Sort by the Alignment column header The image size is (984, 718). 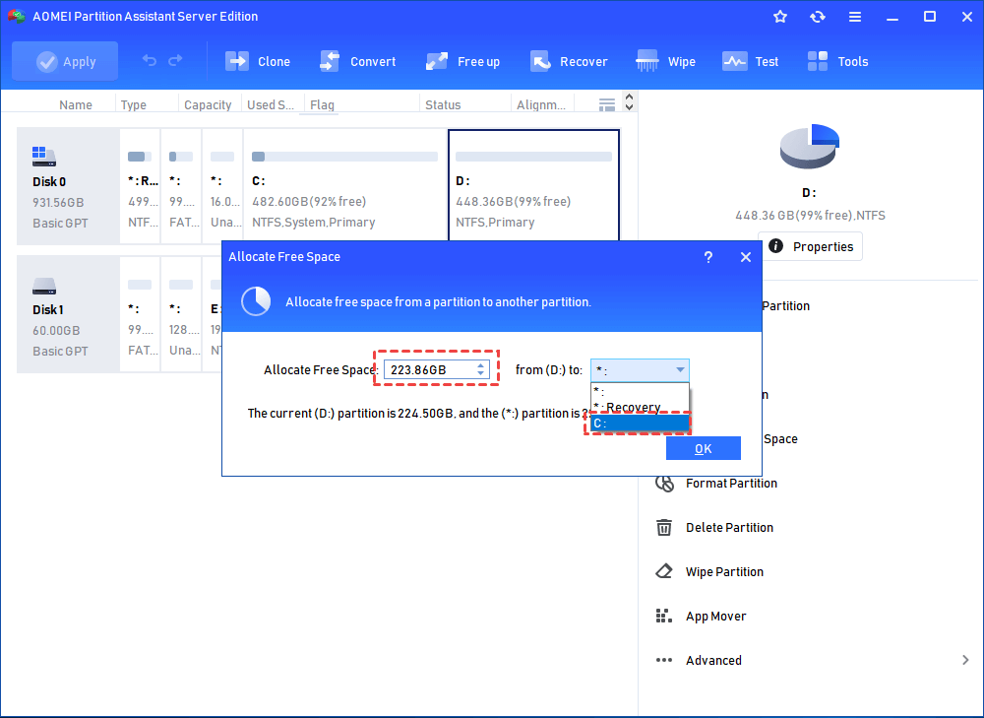[x=541, y=105]
